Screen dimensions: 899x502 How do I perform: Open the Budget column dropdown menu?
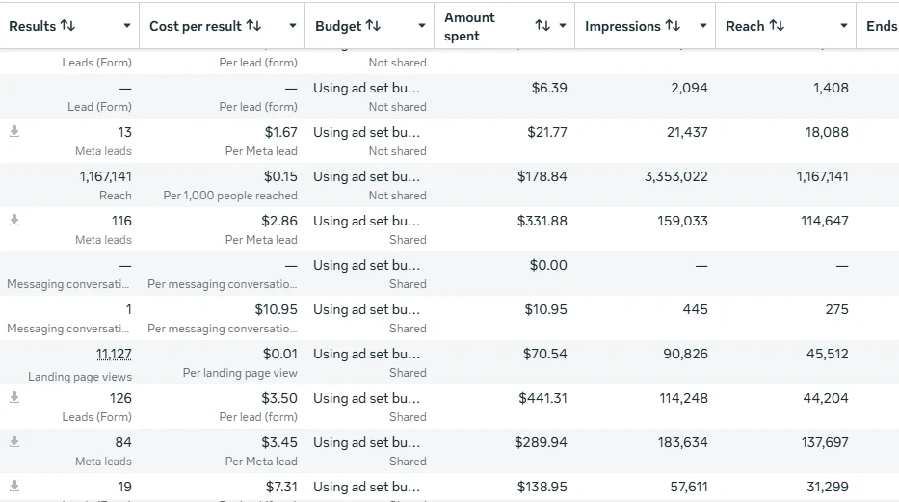click(421, 26)
